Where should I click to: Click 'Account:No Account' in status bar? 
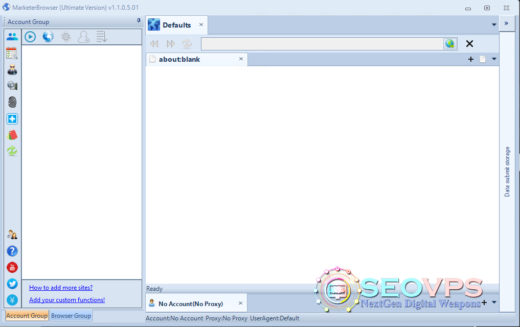174,318
